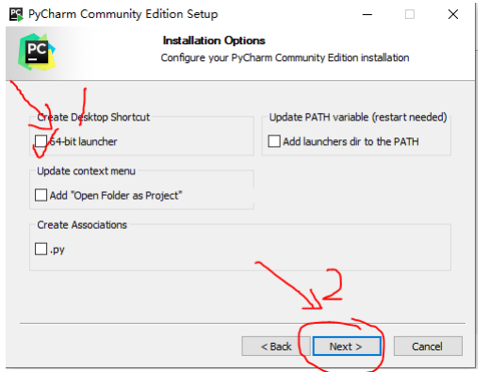
Task: Click the PyCharm Community Edition Setup title
Action: (123, 14)
